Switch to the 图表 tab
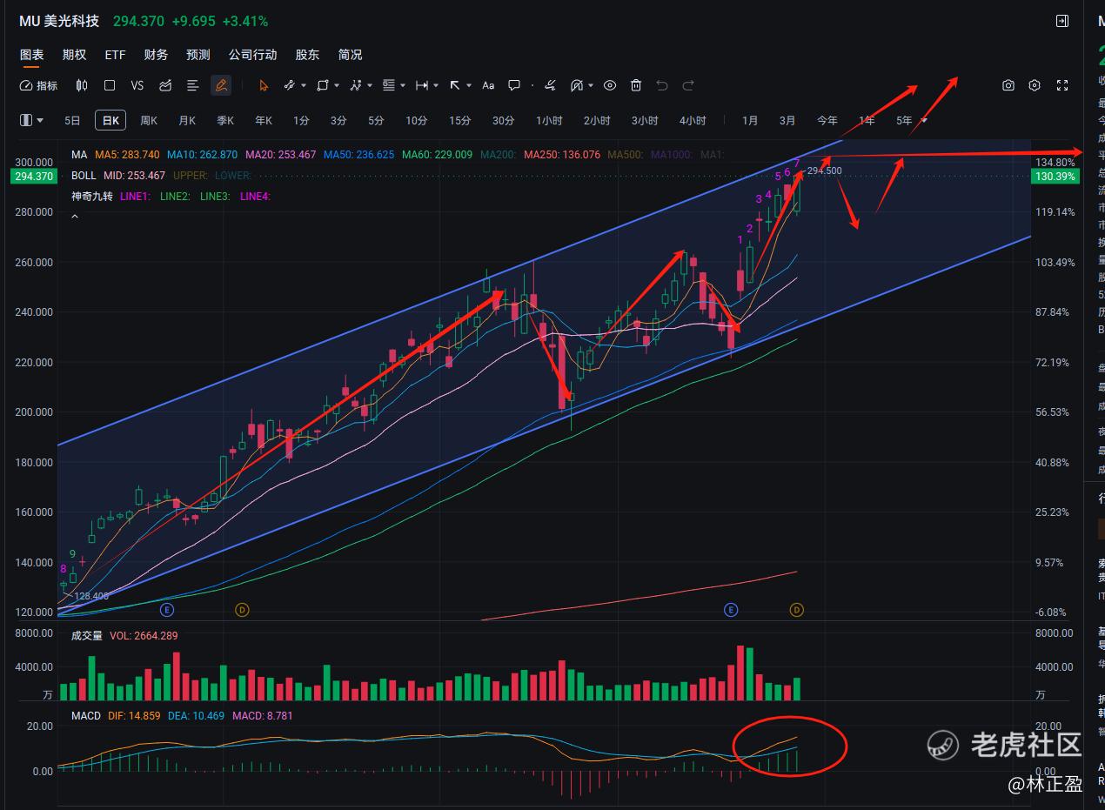 pos(32,54)
